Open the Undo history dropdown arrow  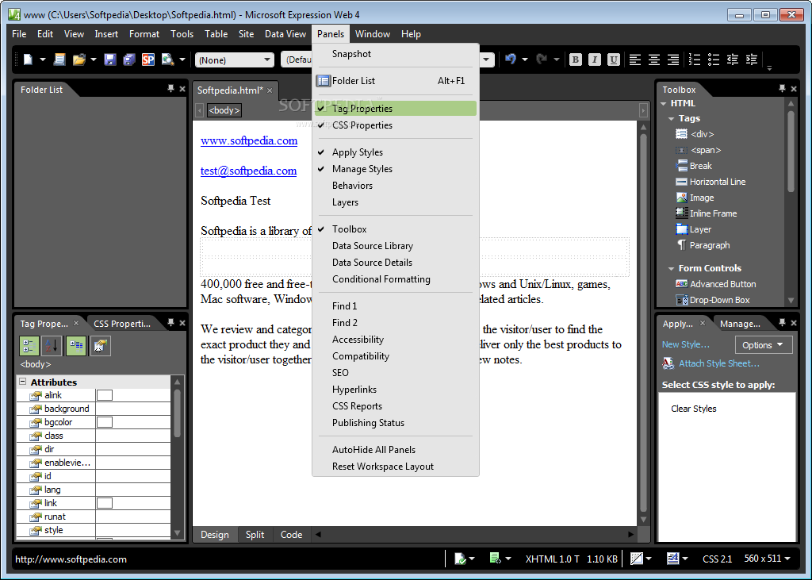click(525, 60)
